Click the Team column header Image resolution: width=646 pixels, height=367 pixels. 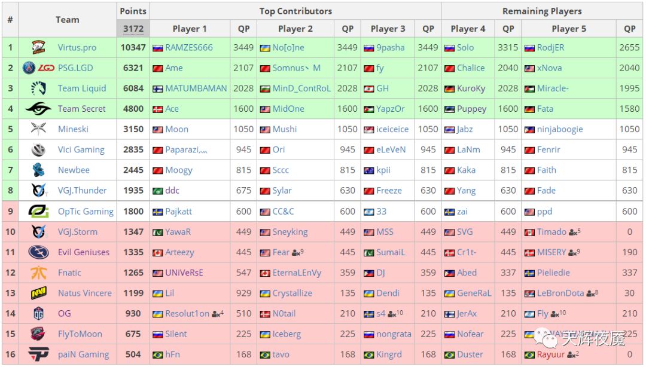[x=67, y=20]
